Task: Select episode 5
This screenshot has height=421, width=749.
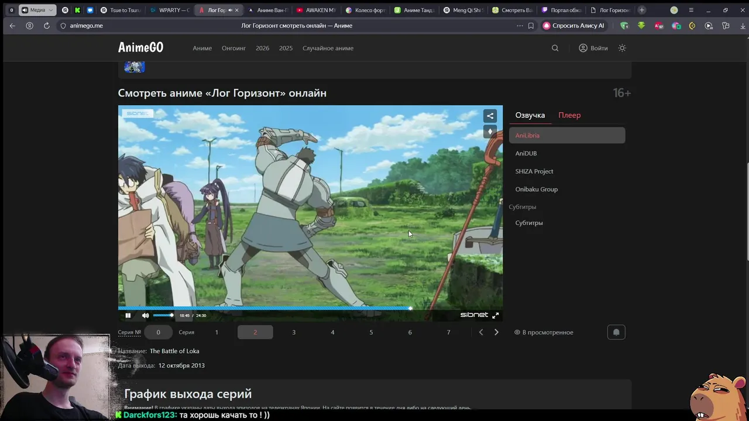Action: (x=371, y=332)
